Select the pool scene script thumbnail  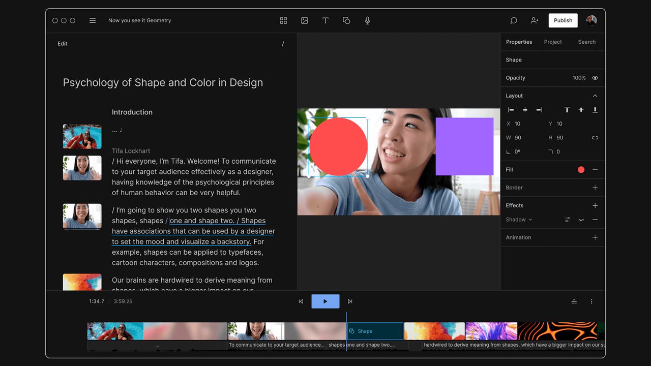click(x=82, y=136)
